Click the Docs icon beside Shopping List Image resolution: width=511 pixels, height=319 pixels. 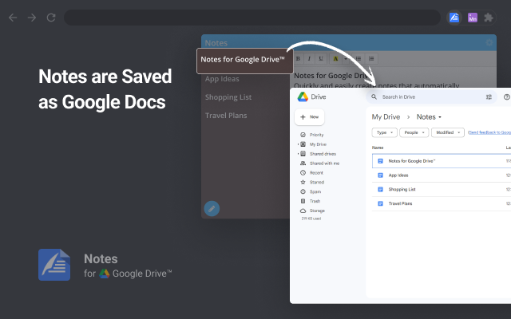point(380,190)
